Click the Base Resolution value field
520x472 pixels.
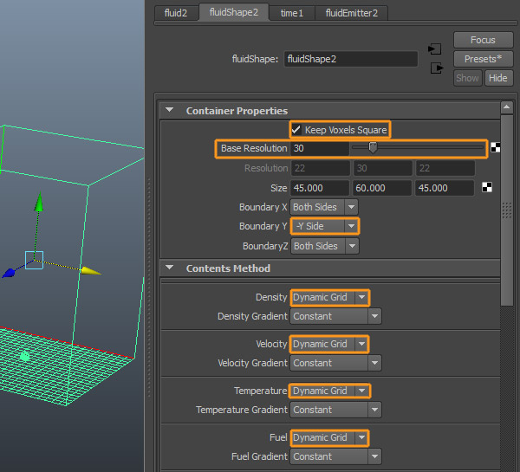click(320, 148)
